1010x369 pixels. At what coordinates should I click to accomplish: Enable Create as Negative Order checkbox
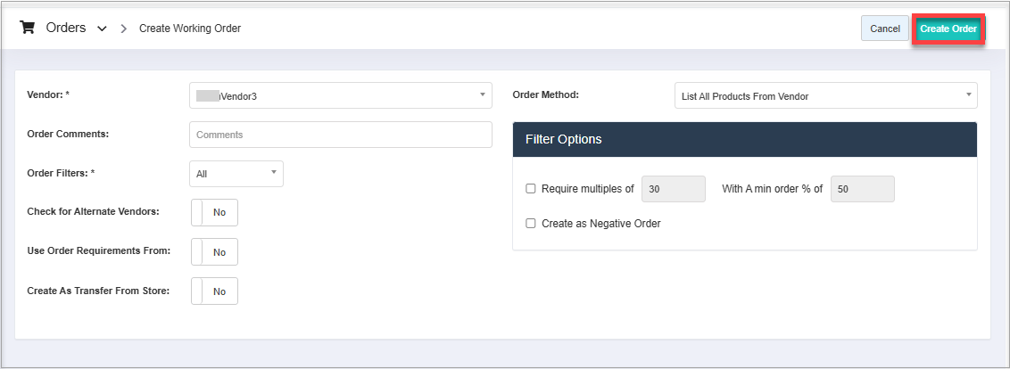pos(531,224)
